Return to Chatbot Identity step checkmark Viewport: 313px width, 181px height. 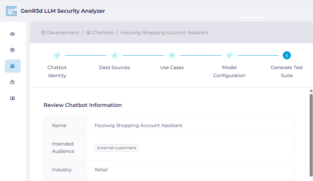(57, 55)
